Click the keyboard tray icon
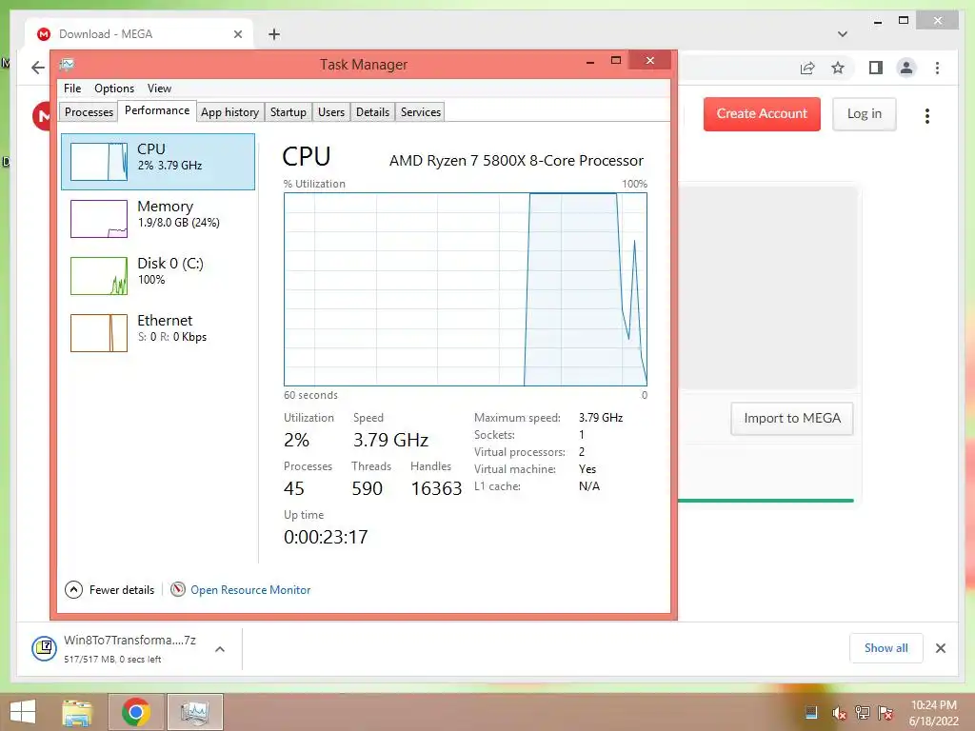 tap(811, 713)
